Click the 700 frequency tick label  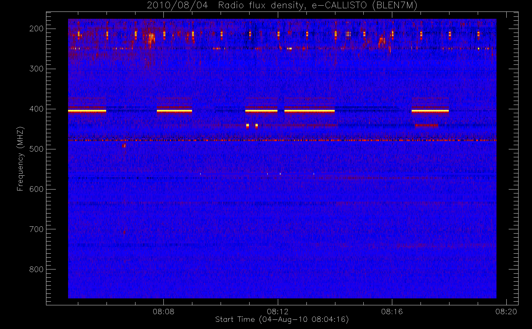[x=36, y=229]
